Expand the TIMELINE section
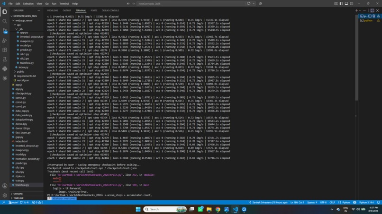 (18, 198)
